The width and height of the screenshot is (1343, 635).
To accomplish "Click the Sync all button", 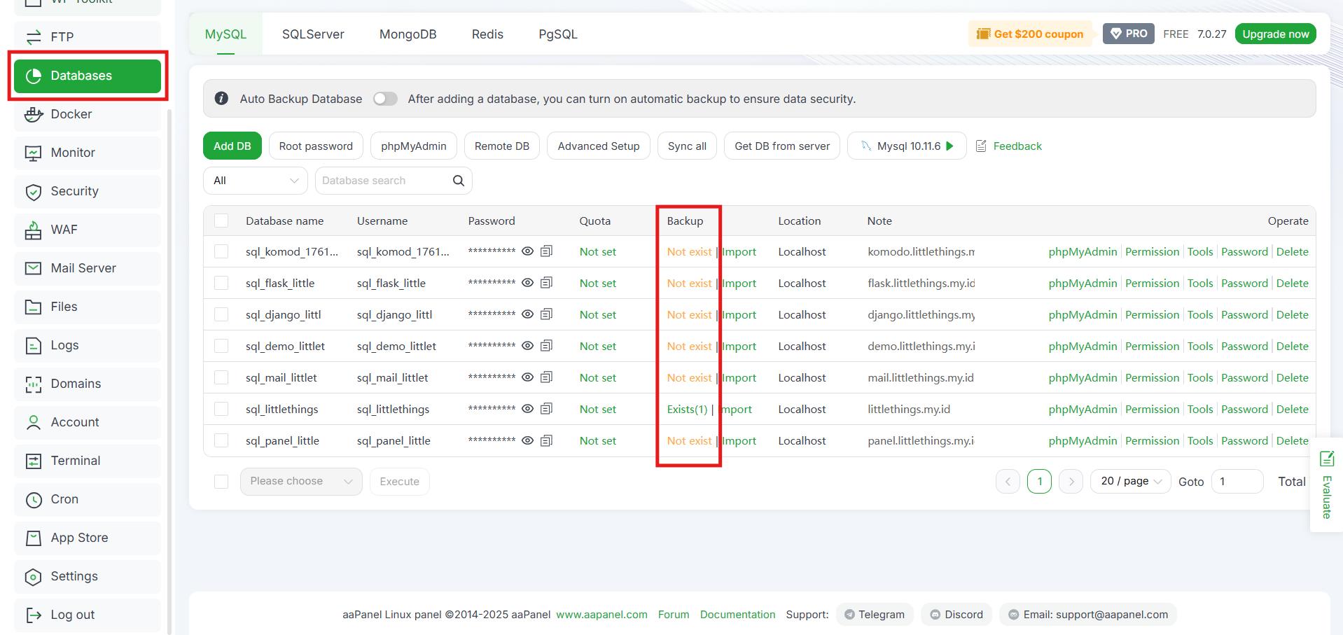I will 687,146.
